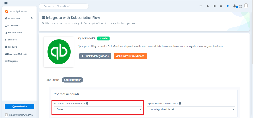Click Back to Integrations button
The image size is (253, 118).
click(x=95, y=56)
